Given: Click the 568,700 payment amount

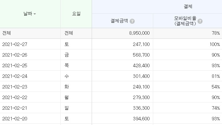Looking at the screenshot, I should (x=141, y=55).
